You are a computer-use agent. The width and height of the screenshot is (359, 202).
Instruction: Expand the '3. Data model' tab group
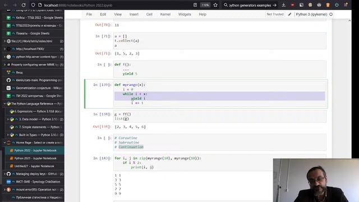click(8, 120)
